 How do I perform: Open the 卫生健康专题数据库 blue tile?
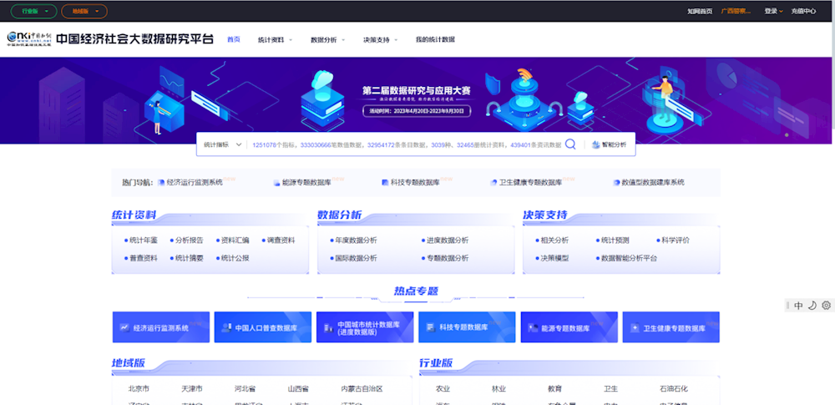tap(671, 328)
